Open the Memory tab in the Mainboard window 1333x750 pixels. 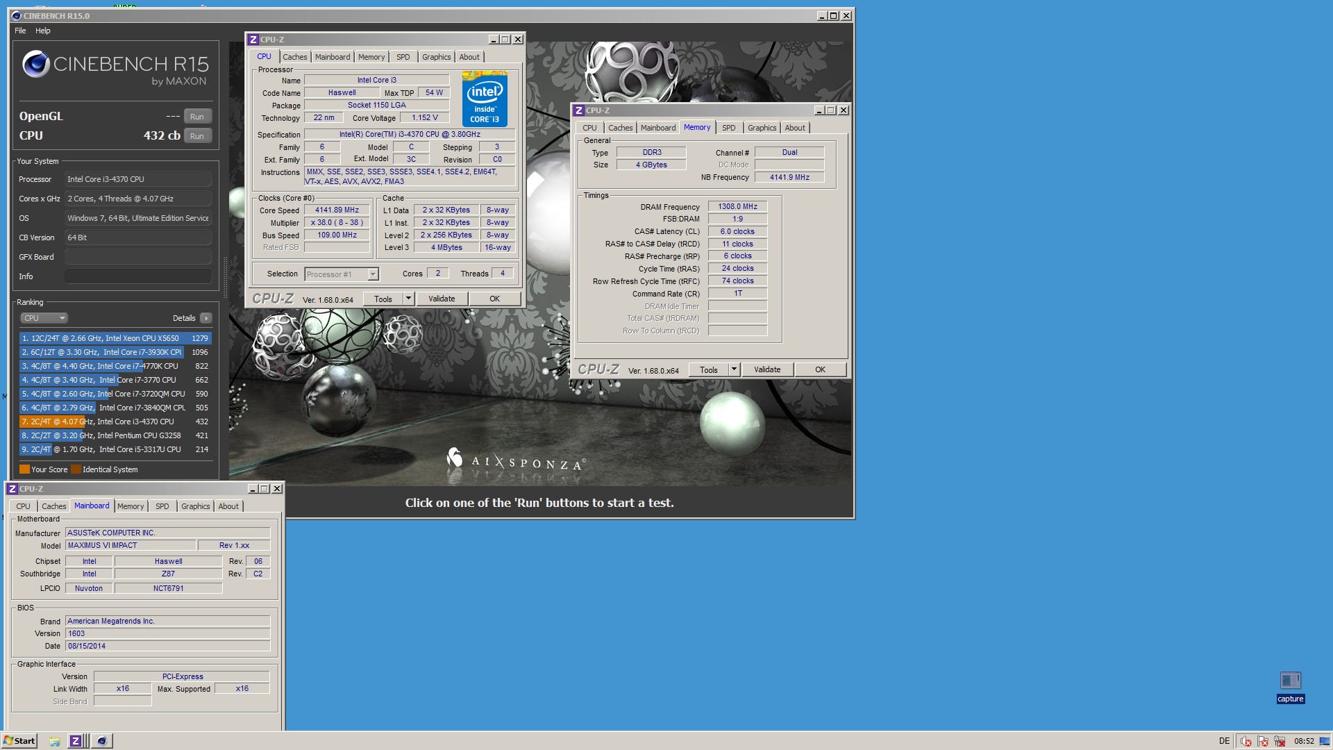(x=131, y=506)
